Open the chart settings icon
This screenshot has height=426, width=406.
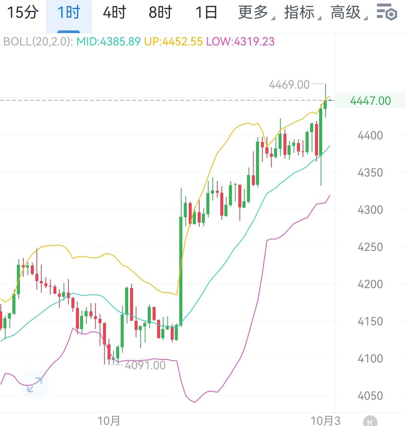pos(387,12)
